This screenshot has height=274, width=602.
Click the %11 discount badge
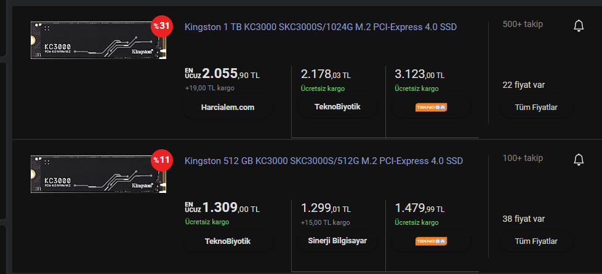click(x=161, y=160)
